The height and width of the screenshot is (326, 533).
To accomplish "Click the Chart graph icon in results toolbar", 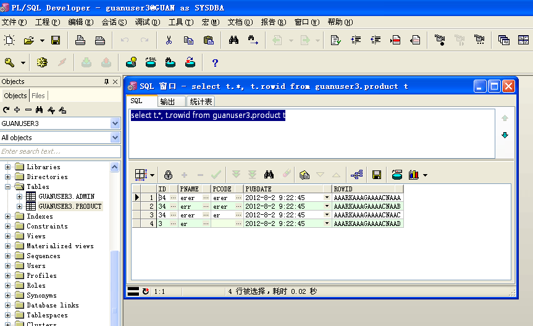I will point(413,175).
